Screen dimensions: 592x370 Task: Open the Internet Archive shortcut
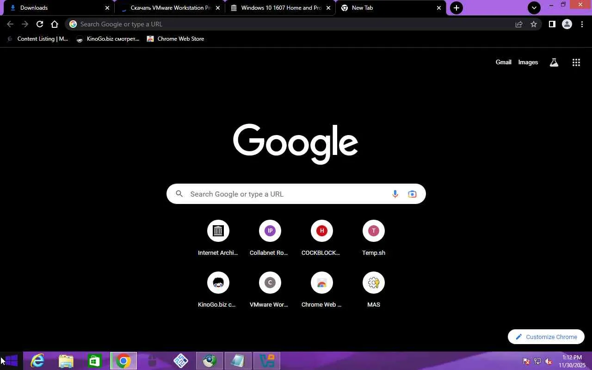[218, 238]
